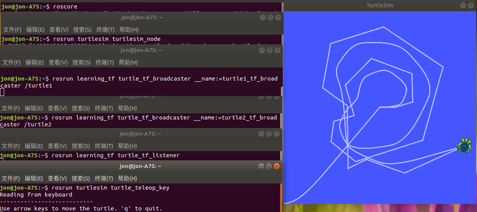Open 查看(V) menu in turtle_teleop_key terminal
This screenshot has height=212, width=477.
point(57,178)
